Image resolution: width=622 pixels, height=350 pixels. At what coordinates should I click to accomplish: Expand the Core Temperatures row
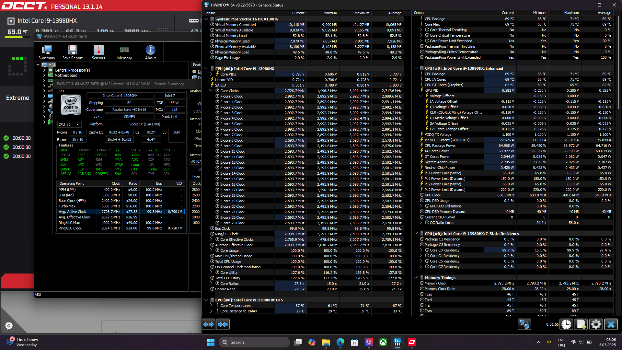click(211, 306)
